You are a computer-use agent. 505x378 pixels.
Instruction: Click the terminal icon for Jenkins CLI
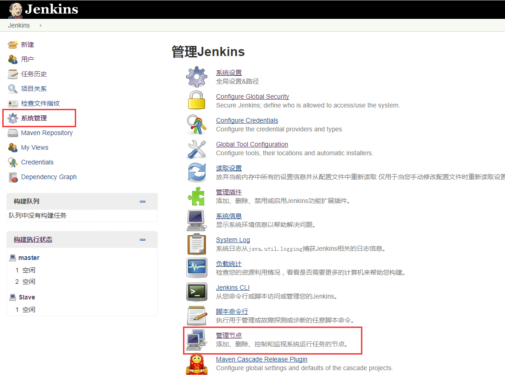197,292
